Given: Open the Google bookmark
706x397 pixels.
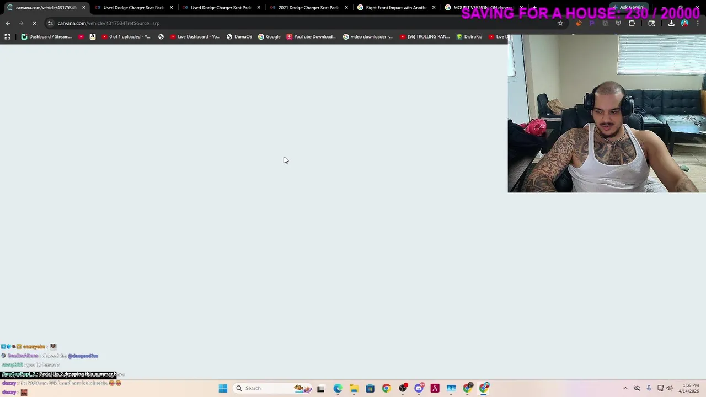Looking at the screenshot, I should [x=269, y=36].
